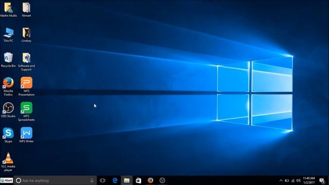The width and height of the screenshot is (329, 185).
Task: Open the network status tray icon
Action: click(293, 180)
